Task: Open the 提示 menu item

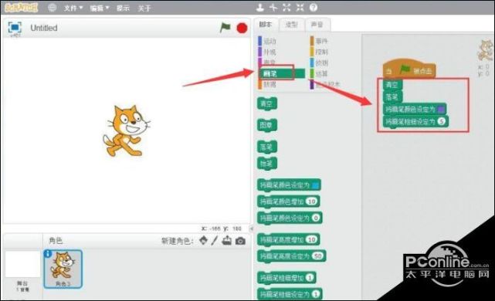Action: [x=123, y=8]
